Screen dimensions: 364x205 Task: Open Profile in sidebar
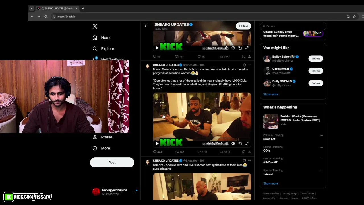point(102,137)
